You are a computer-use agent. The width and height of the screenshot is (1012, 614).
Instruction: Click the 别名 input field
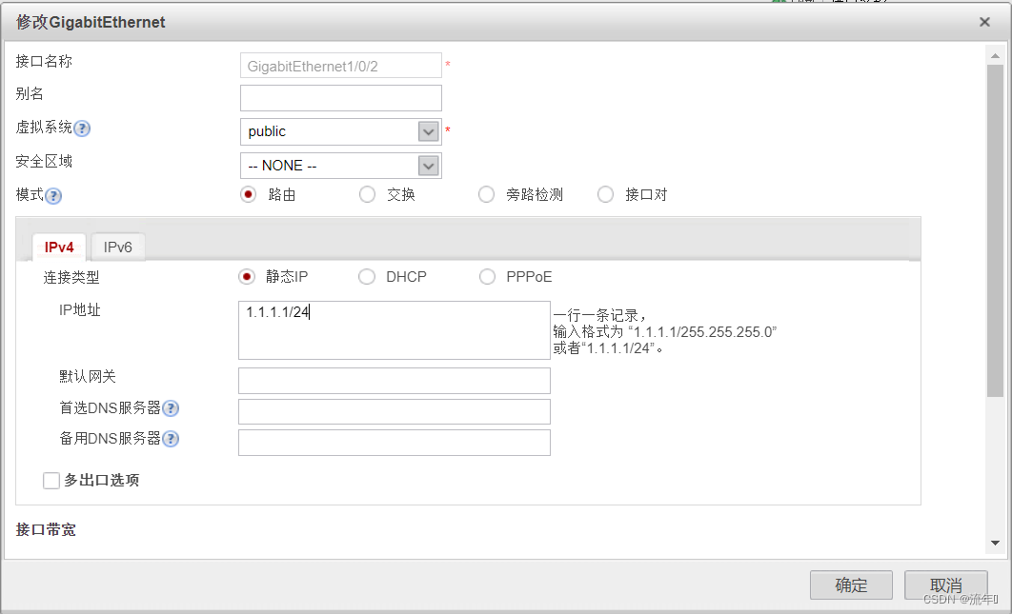point(341,98)
